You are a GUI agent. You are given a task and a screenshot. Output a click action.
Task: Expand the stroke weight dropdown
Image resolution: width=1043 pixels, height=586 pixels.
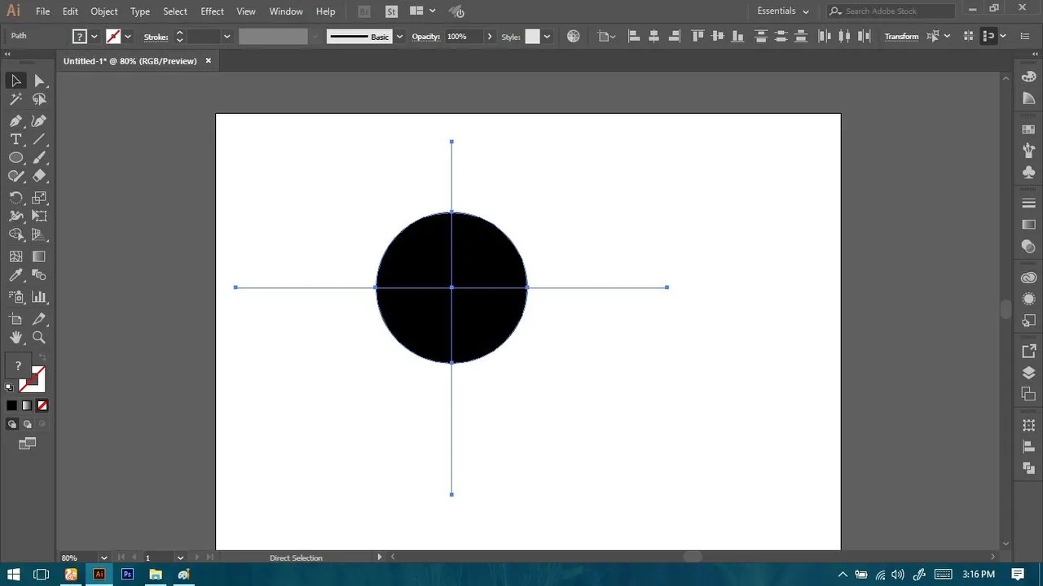tap(227, 37)
